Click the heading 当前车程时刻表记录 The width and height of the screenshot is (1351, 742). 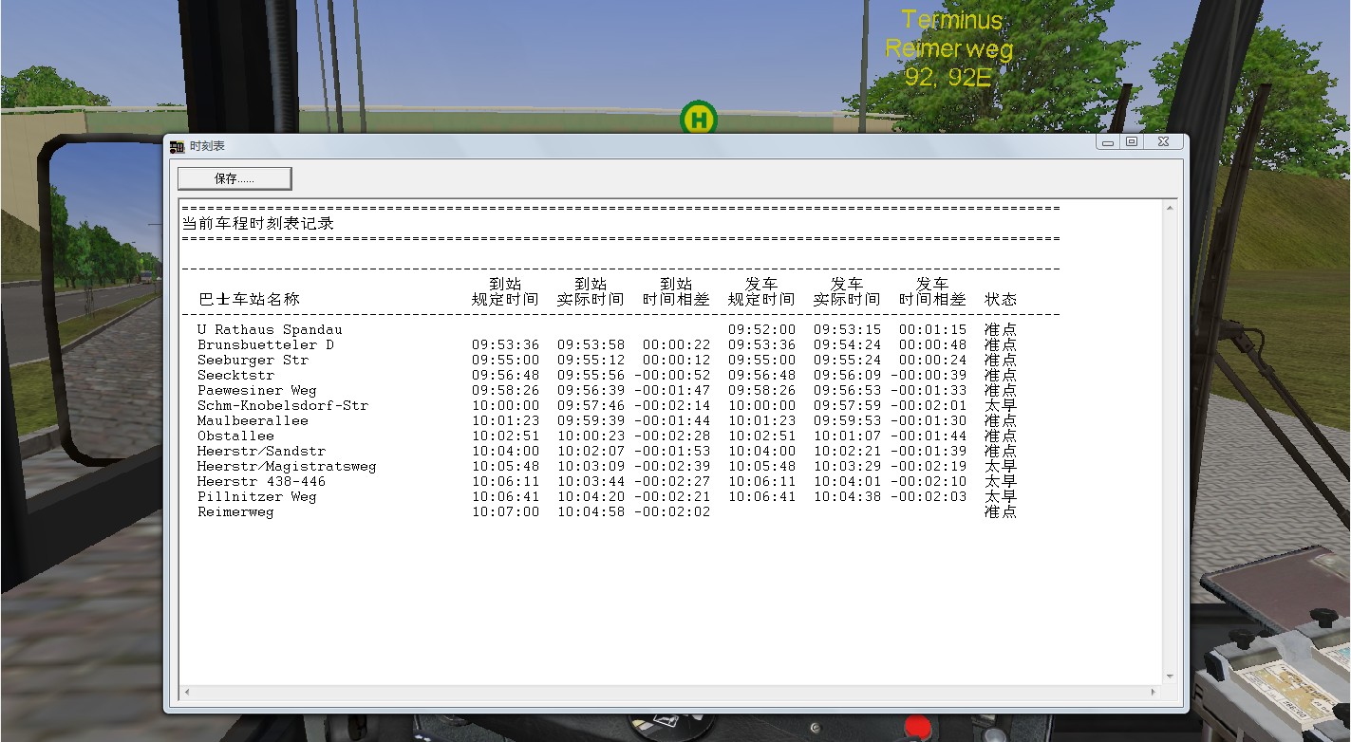[x=258, y=224]
